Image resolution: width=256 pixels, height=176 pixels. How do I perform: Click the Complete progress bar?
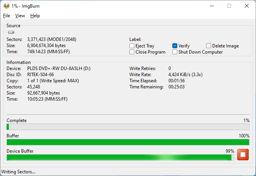tap(128, 127)
